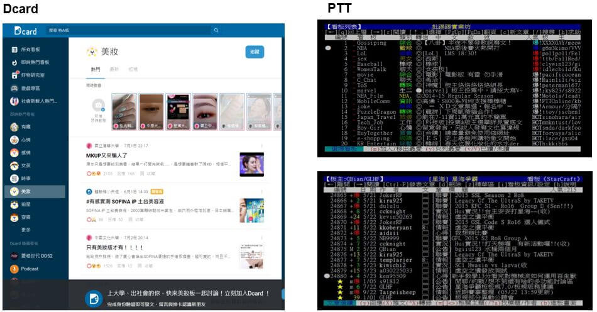
Task: Select the marvel board row in PTT
Action: [453, 91]
